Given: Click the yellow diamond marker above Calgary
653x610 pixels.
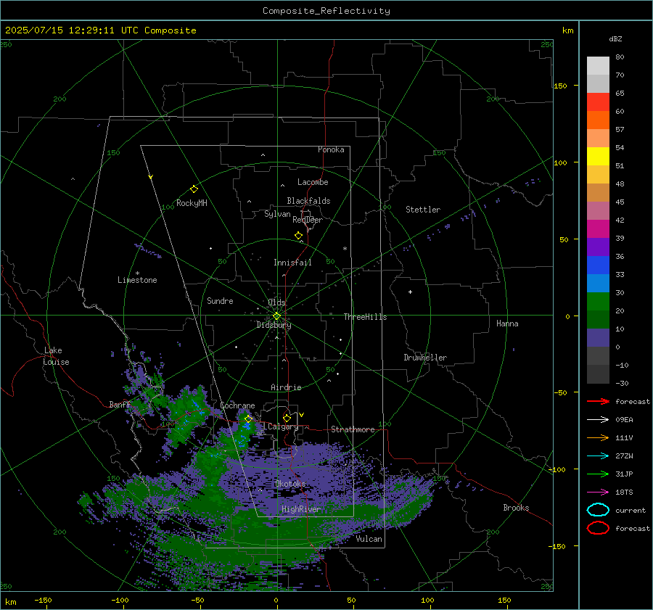Looking at the screenshot, I should point(287,418).
